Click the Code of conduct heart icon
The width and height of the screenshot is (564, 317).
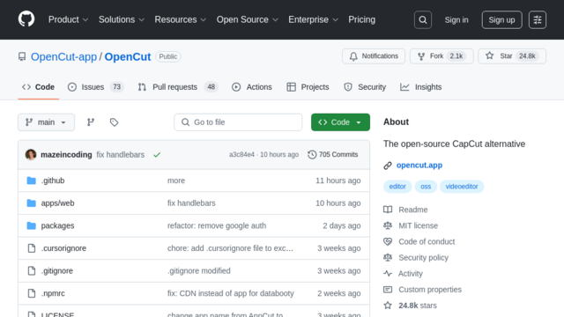388,241
